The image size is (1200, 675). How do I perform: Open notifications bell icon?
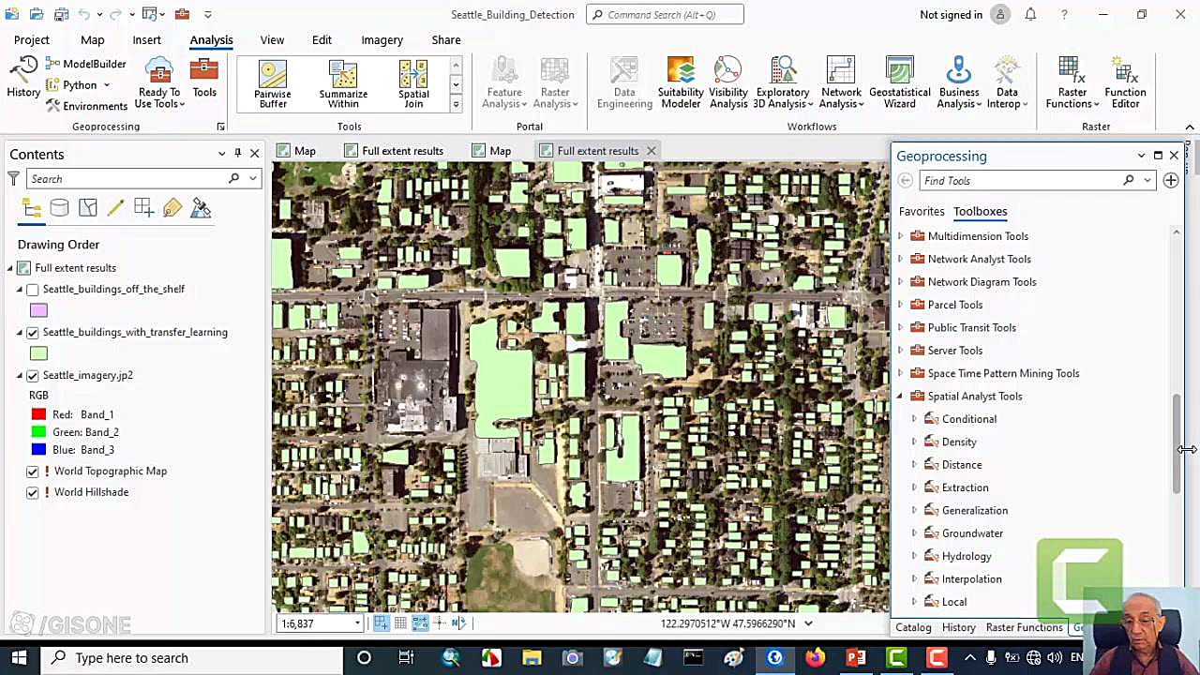pos(1030,15)
